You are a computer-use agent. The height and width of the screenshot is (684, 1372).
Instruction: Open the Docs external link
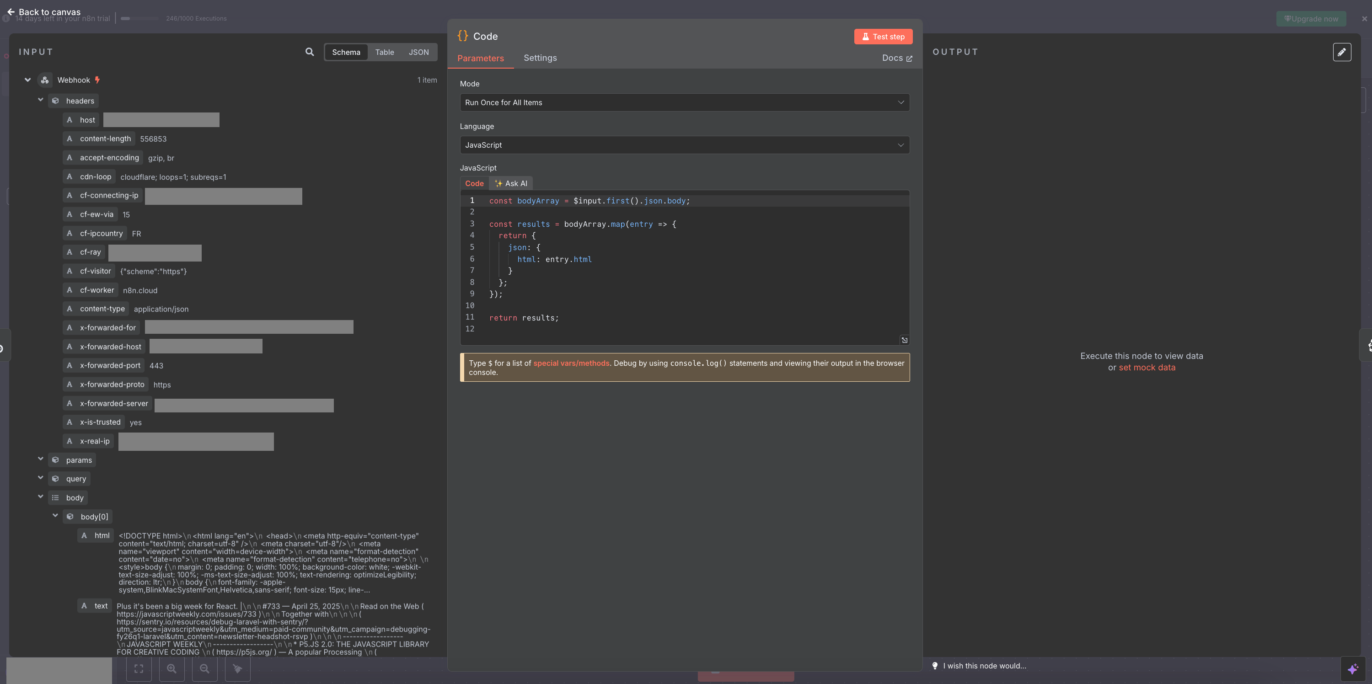[x=897, y=58]
